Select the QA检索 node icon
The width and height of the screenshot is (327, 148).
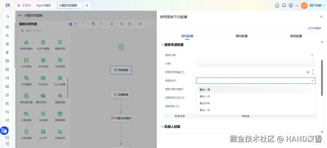43,114
